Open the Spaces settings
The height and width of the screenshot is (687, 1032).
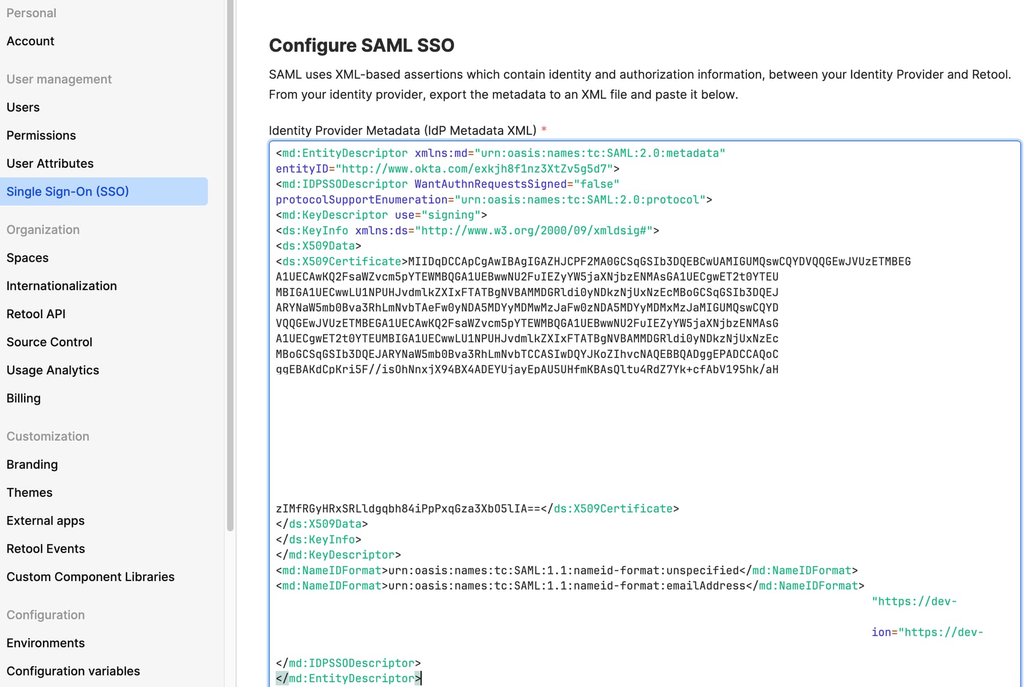click(x=27, y=257)
